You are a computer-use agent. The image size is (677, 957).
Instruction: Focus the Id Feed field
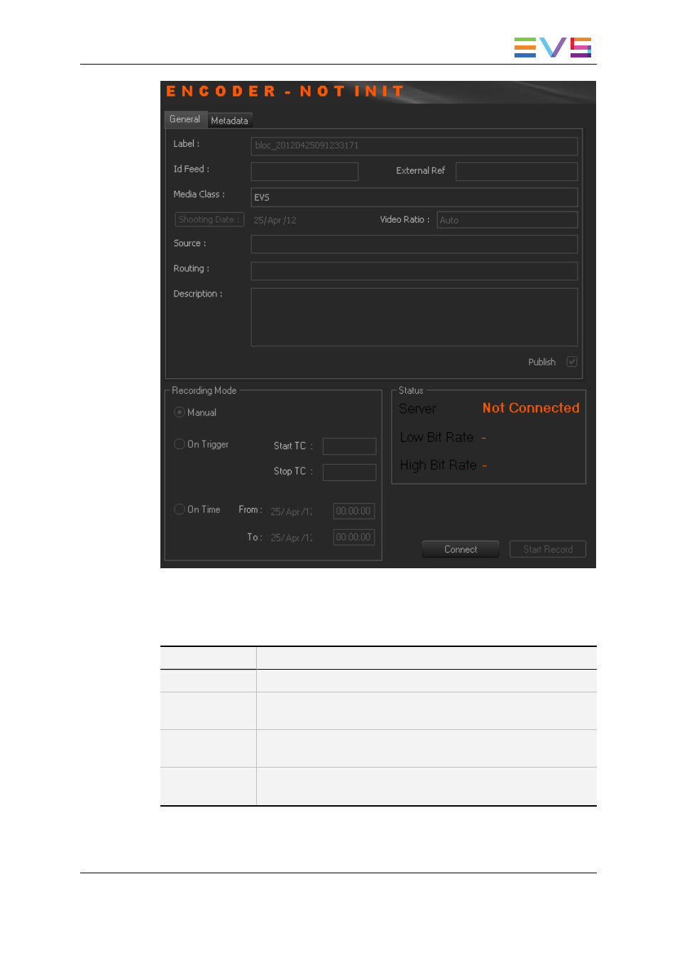[x=304, y=172]
